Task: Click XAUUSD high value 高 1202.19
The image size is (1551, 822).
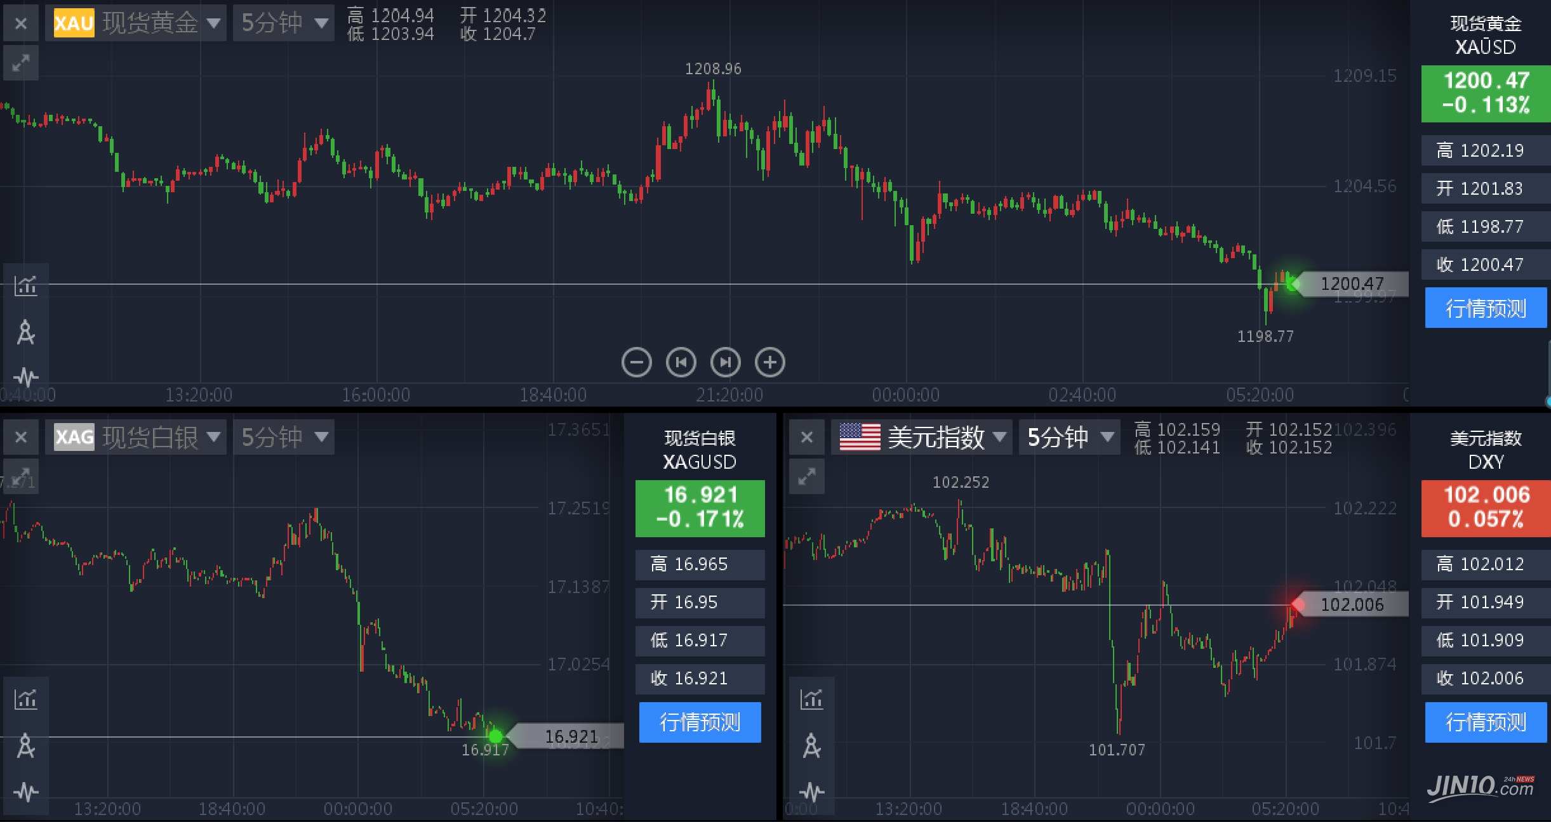Action: click(x=1486, y=150)
